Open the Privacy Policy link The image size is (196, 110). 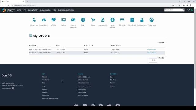82,92
